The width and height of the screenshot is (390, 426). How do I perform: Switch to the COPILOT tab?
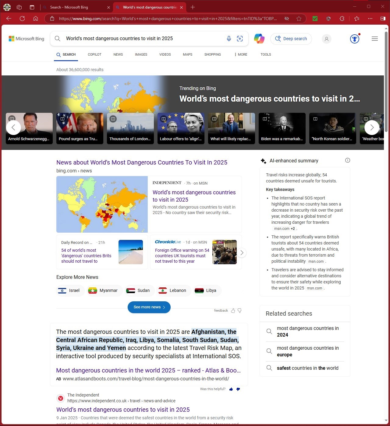pos(94,54)
